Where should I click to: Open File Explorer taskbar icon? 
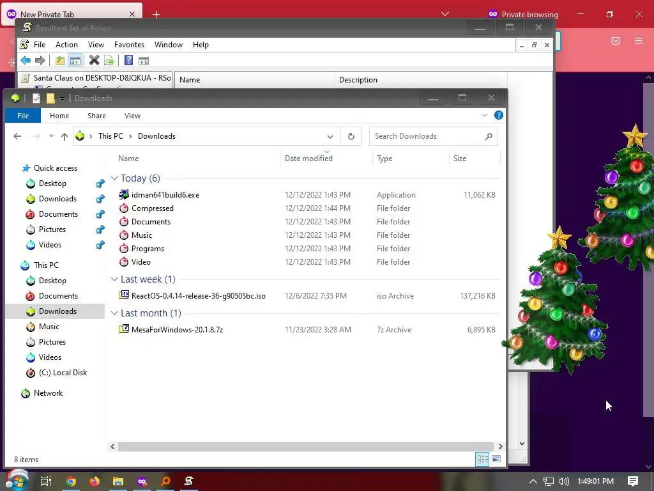118,481
